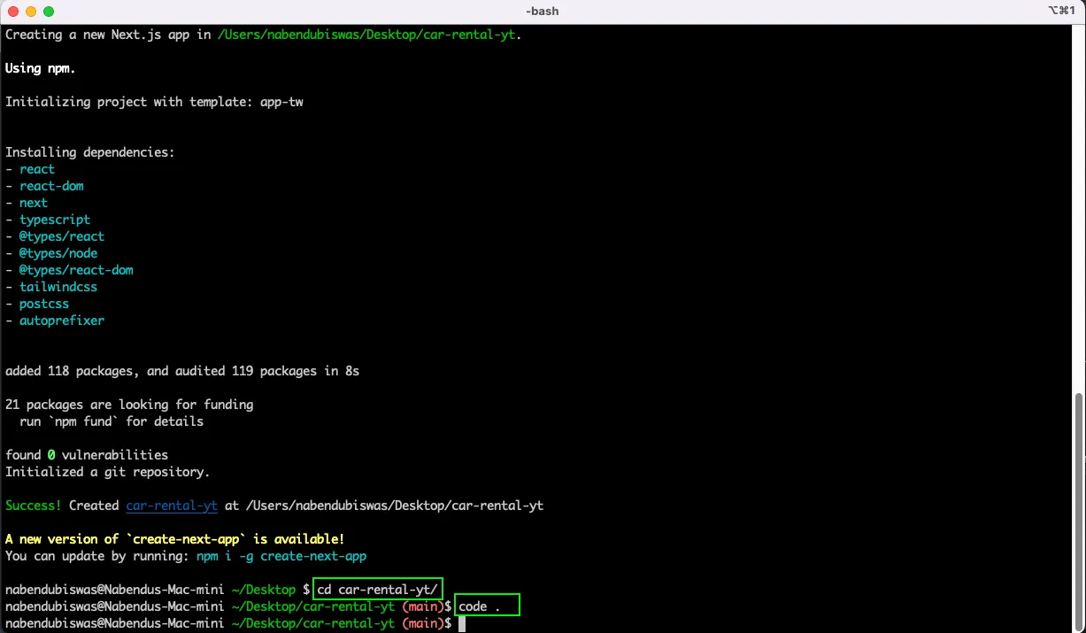
Task: Click the '@types/node' dependency entry
Action: [58, 253]
